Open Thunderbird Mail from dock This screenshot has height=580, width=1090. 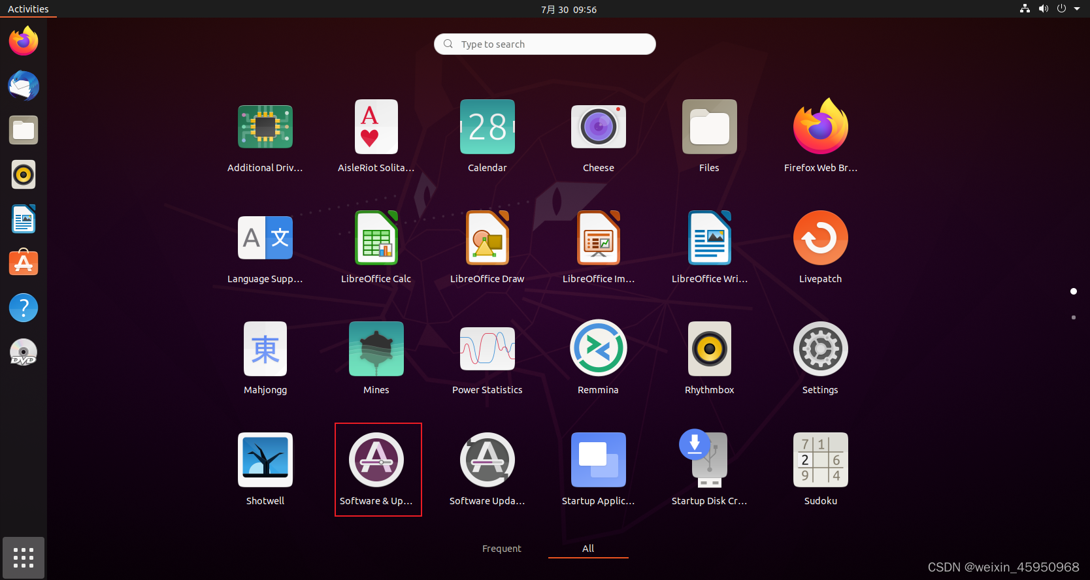tap(24, 86)
